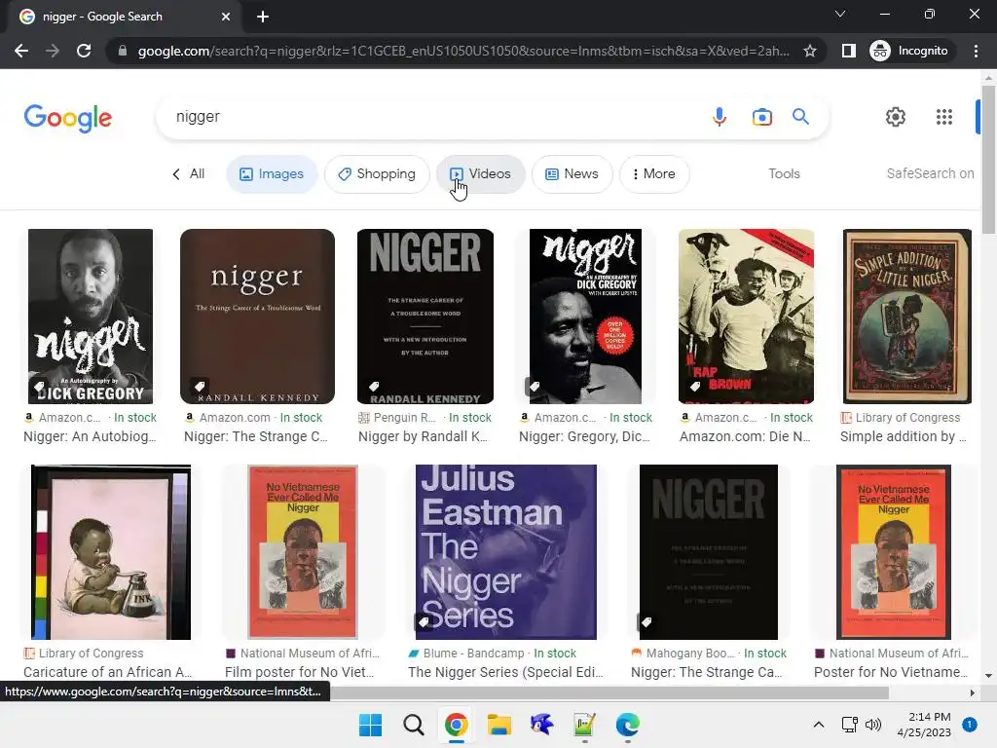Open the clock showing 2:14 PM
Screen dimensions: 997x748
click(924, 725)
